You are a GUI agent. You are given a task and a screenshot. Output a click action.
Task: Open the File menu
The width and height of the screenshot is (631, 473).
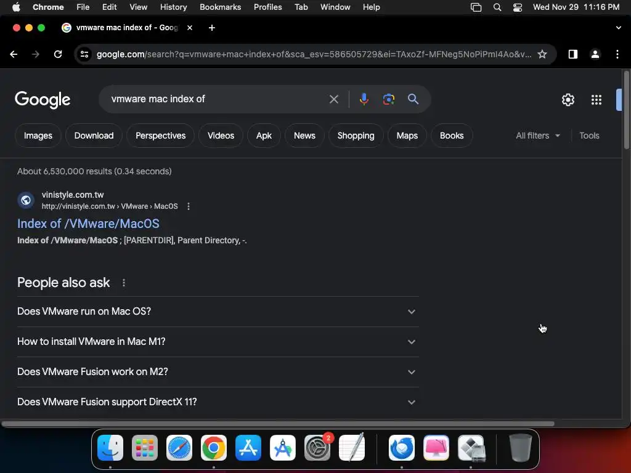tap(83, 7)
